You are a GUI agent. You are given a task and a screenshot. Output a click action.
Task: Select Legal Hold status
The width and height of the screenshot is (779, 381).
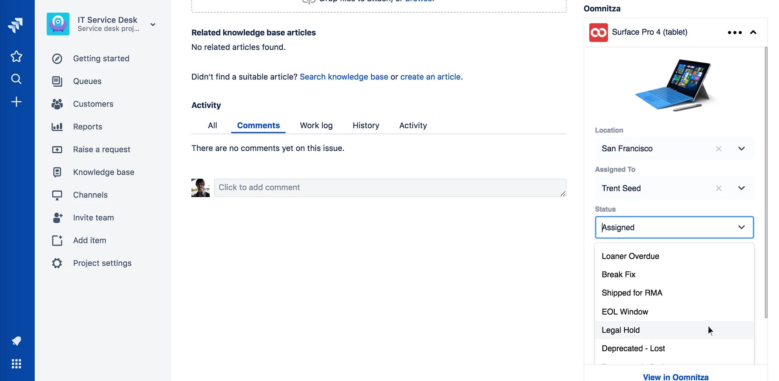(674, 330)
